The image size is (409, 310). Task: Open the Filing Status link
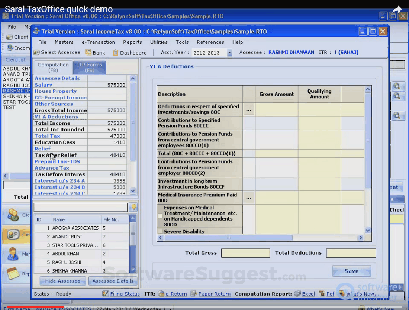coord(125,294)
